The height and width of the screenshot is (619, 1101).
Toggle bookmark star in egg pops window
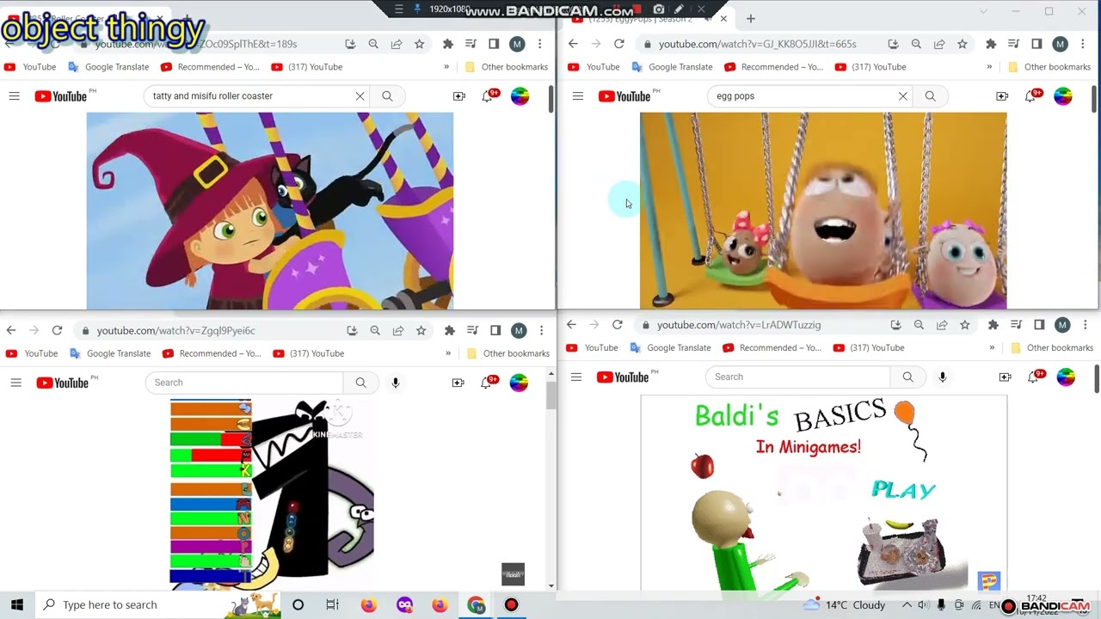[962, 44]
